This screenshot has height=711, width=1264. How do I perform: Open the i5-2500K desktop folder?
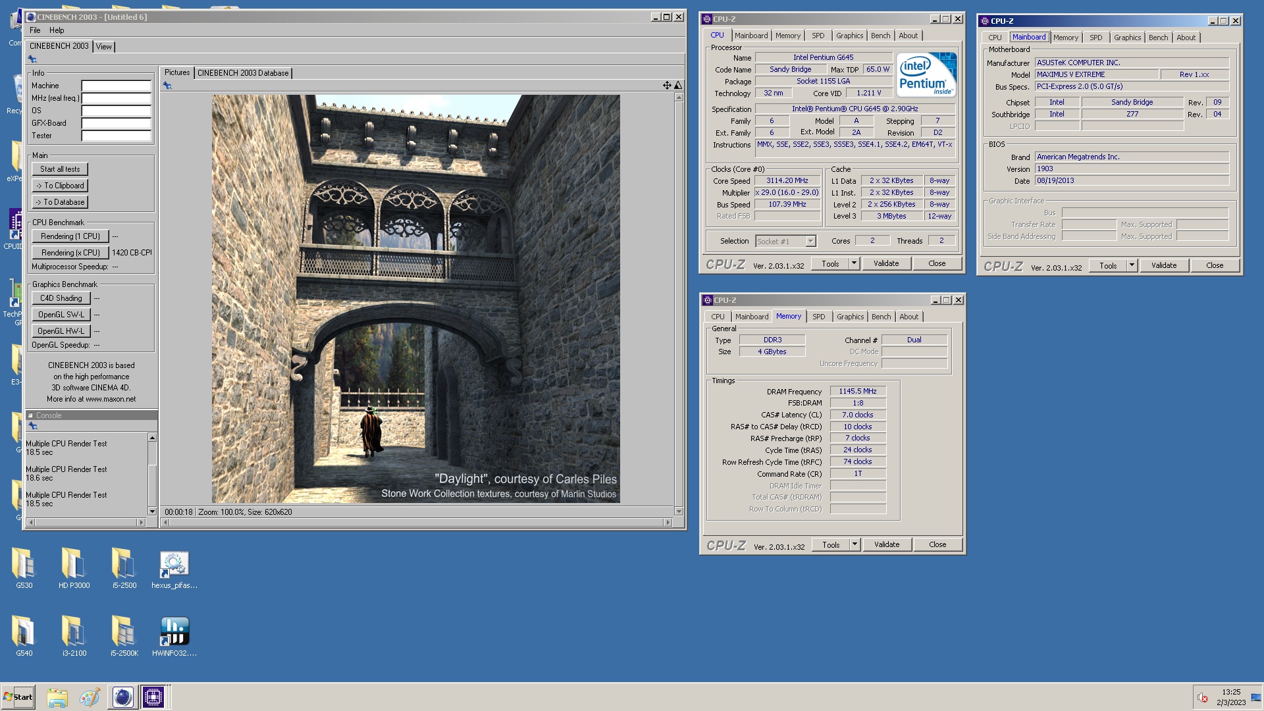point(124,635)
